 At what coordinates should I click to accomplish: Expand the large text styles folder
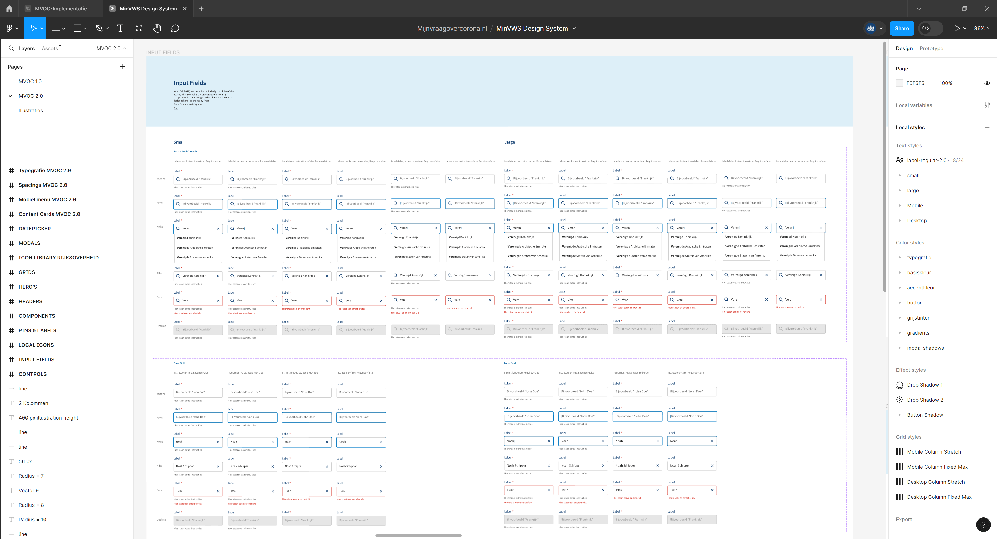(900, 190)
